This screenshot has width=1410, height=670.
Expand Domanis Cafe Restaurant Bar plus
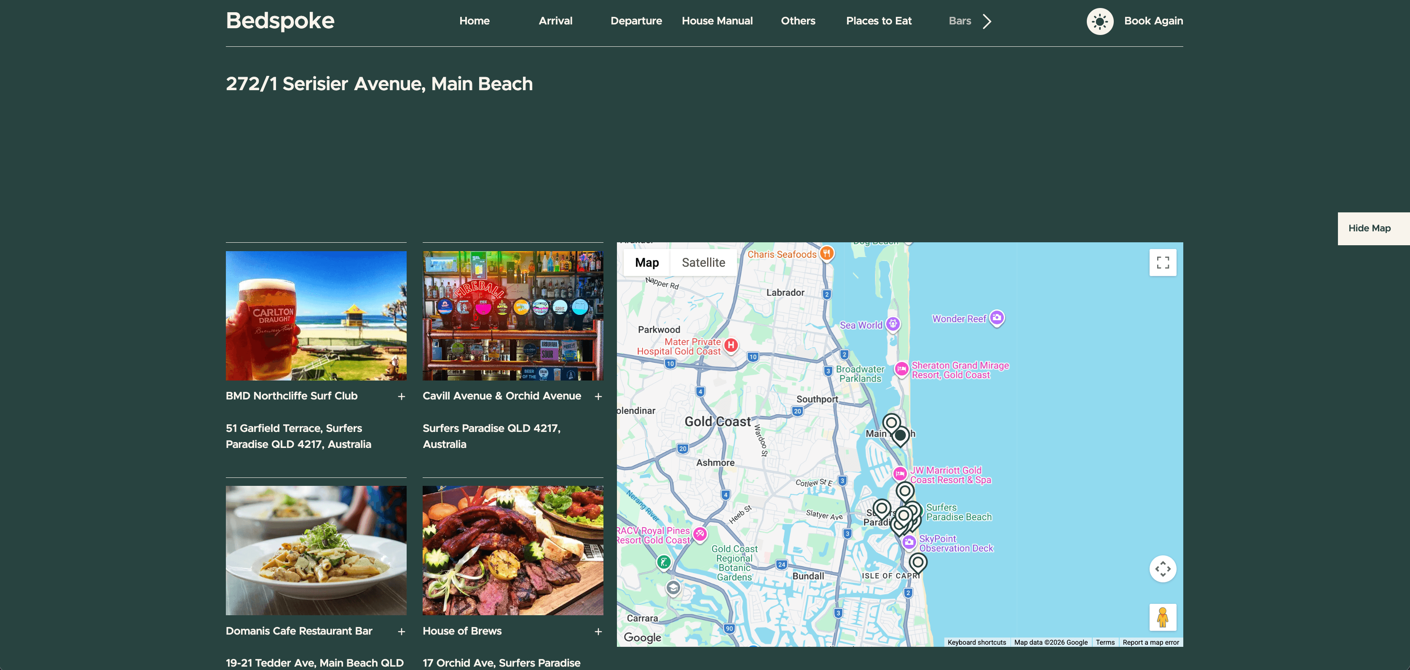click(x=401, y=632)
